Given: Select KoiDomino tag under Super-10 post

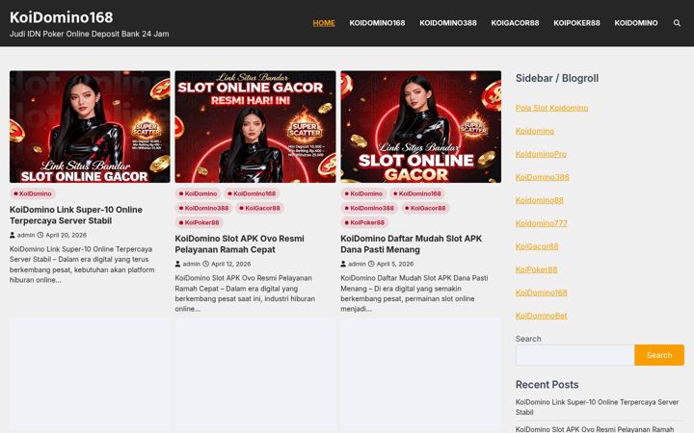Looking at the screenshot, I should pyautogui.click(x=33, y=193).
